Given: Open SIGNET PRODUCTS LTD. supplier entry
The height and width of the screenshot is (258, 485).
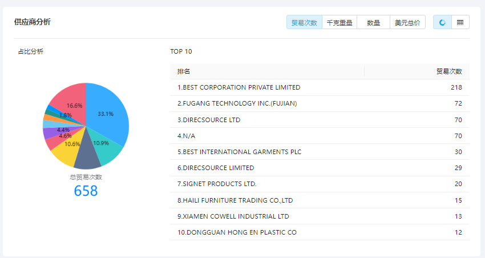Looking at the screenshot, I should [217, 184].
